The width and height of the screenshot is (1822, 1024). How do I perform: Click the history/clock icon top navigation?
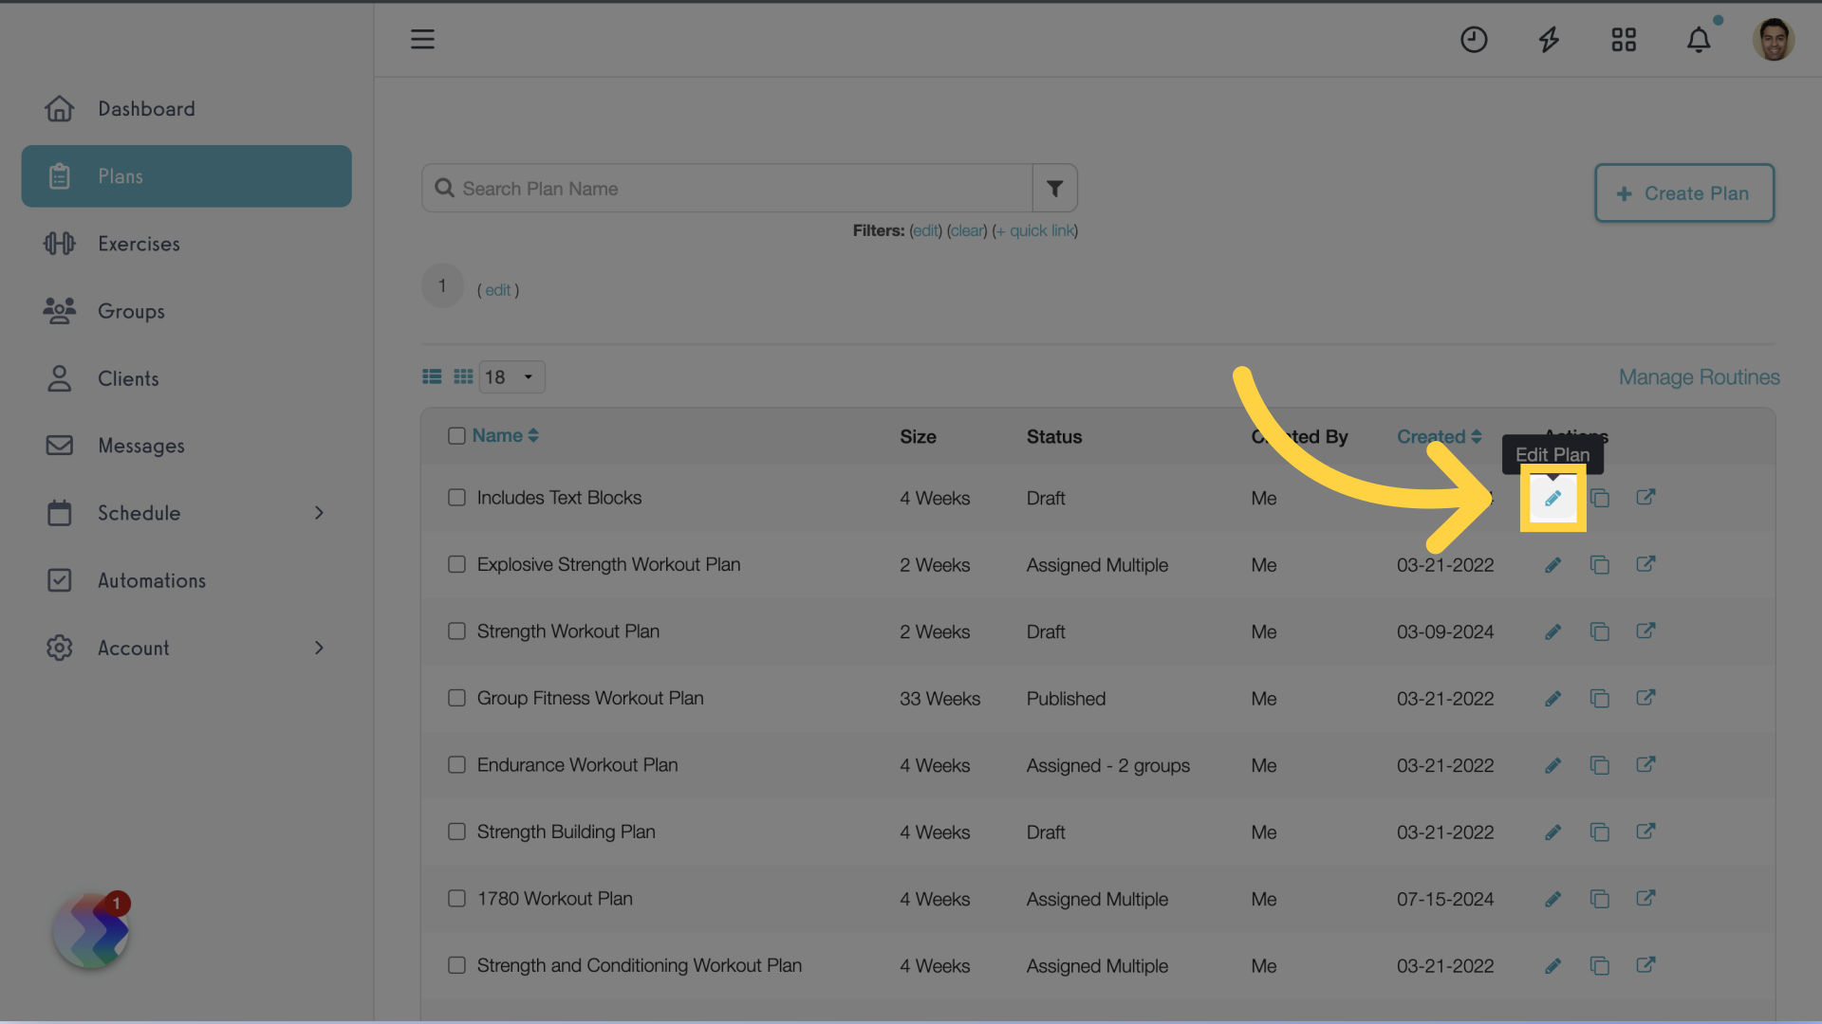point(1474,39)
